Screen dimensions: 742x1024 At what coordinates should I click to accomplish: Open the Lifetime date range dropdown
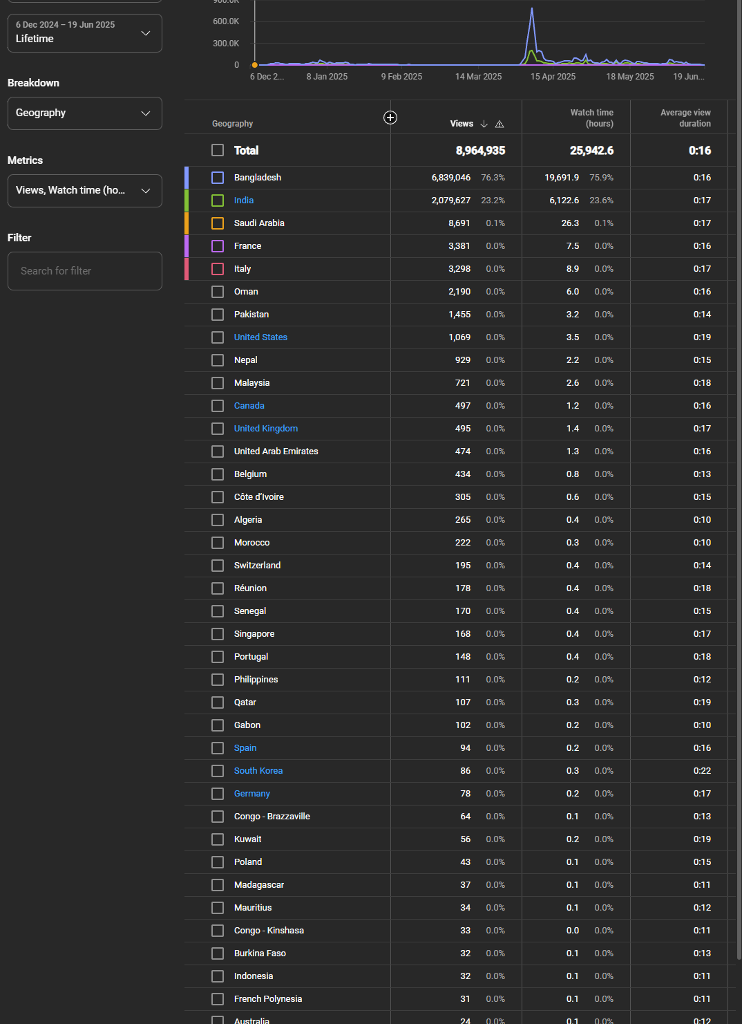point(84,32)
